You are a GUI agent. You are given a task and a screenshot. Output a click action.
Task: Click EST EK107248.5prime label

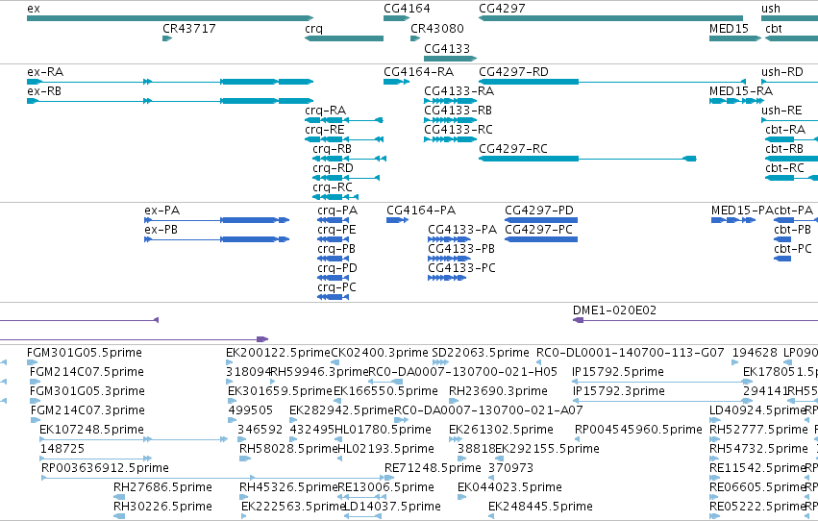(x=92, y=430)
